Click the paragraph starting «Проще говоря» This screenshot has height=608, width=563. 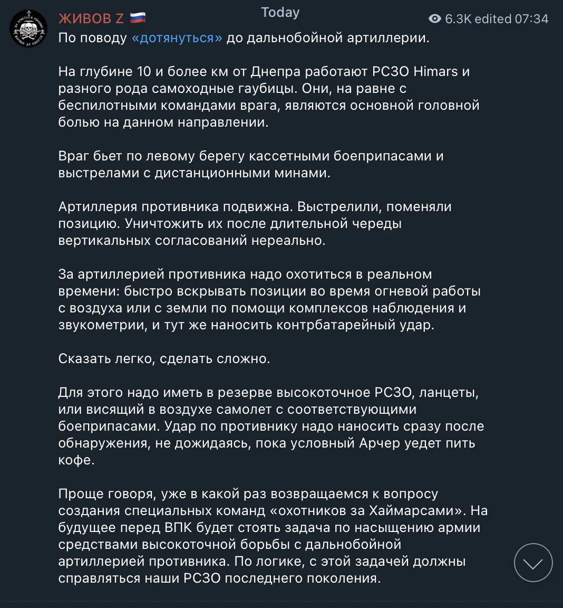pos(273,536)
